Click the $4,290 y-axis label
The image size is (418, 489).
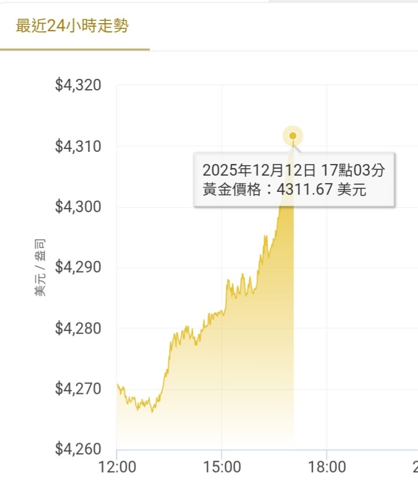click(x=78, y=268)
